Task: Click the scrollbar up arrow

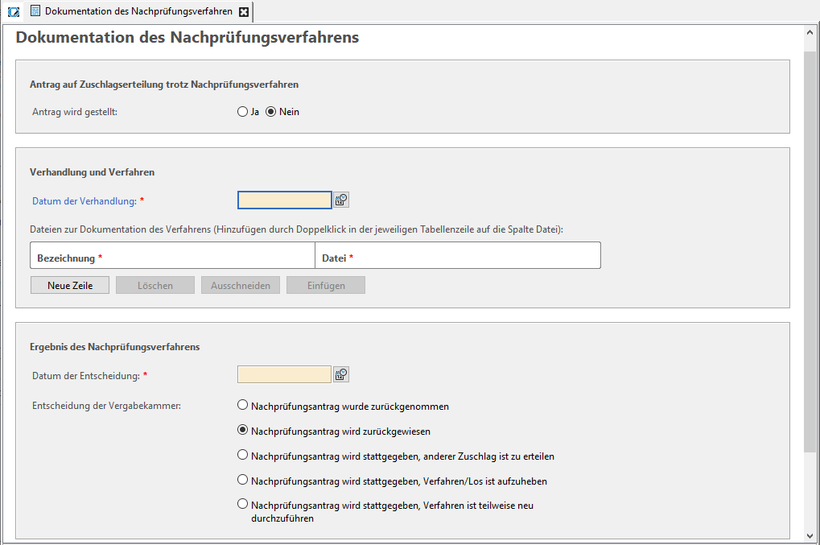Action: click(x=810, y=32)
